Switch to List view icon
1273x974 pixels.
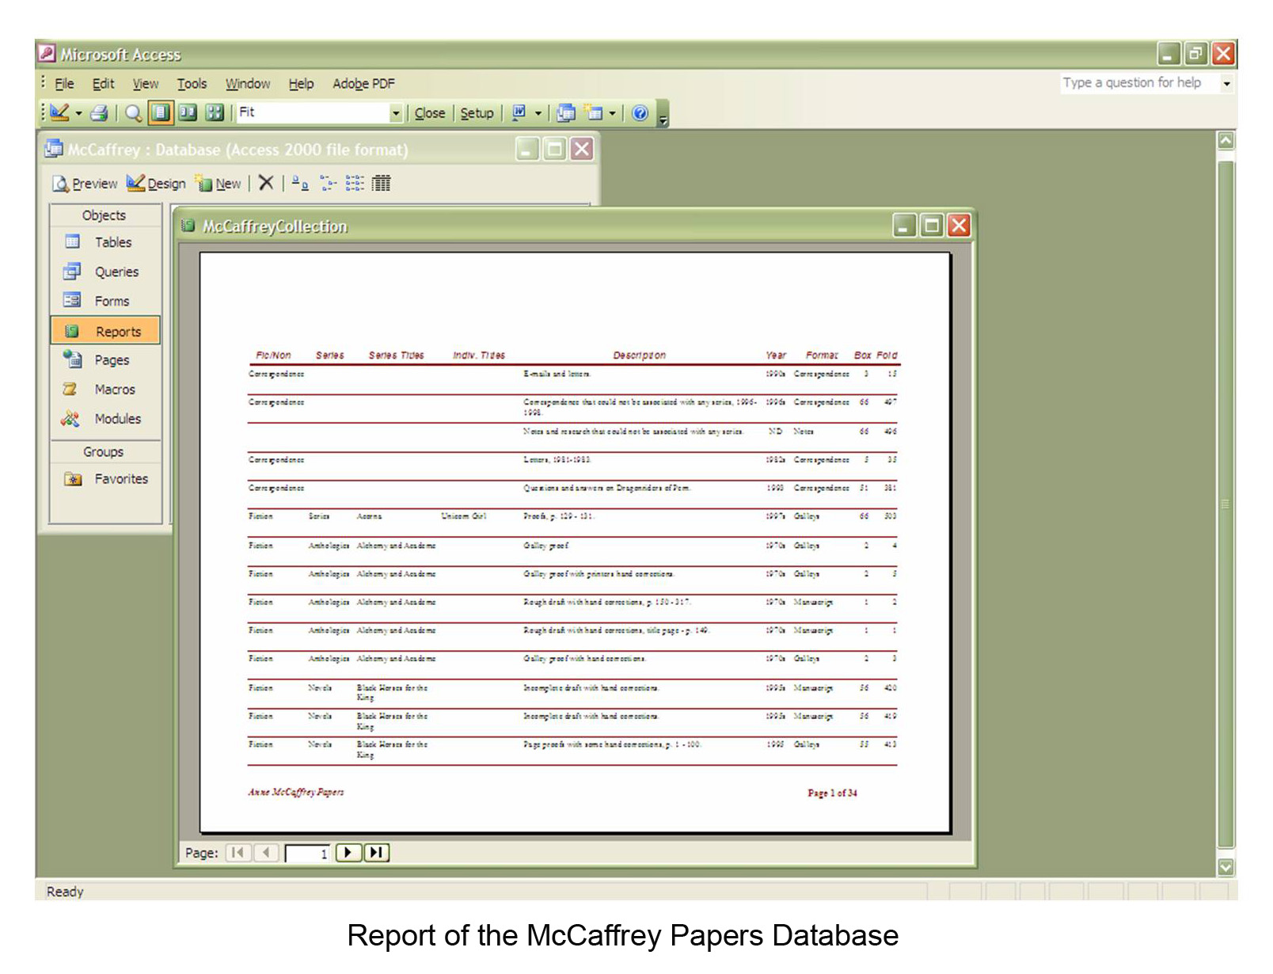click(355, 184)
